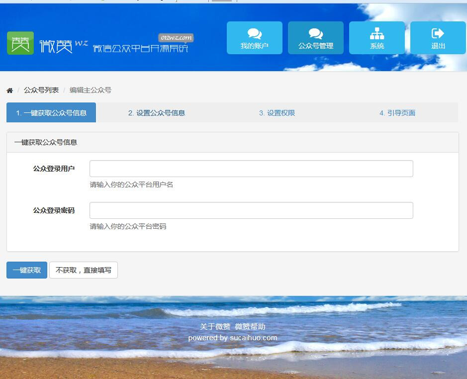Activate the 一键获取公众号信息 tab
The width and height of the screenshot is (467, 379).
pos(51,112)
